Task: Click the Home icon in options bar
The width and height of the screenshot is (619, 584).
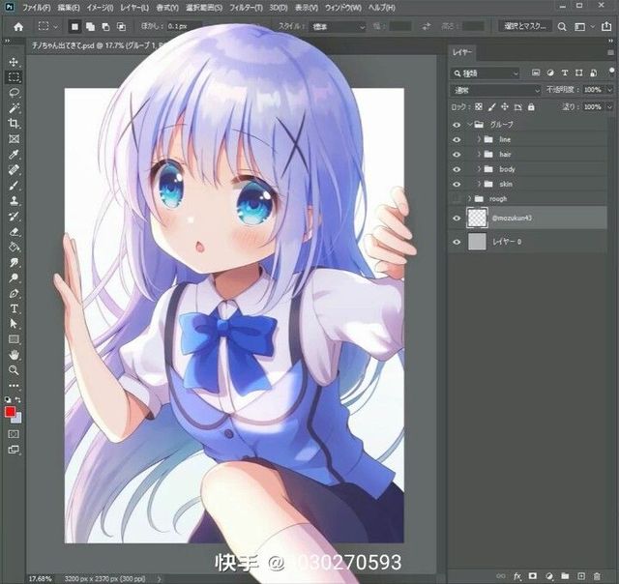Action: pyautogui.click(x=18, y=27)
